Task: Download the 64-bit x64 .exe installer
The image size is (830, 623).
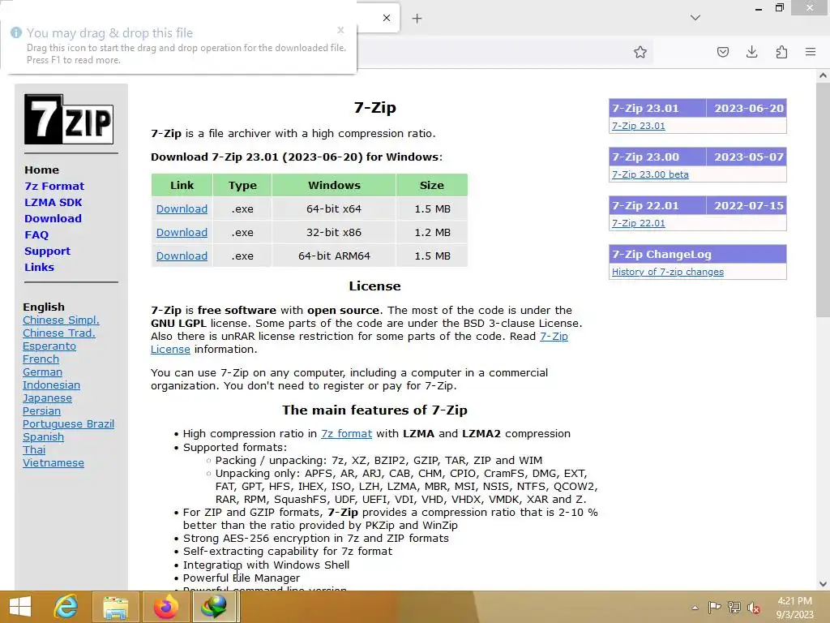Action: (182, 208)
